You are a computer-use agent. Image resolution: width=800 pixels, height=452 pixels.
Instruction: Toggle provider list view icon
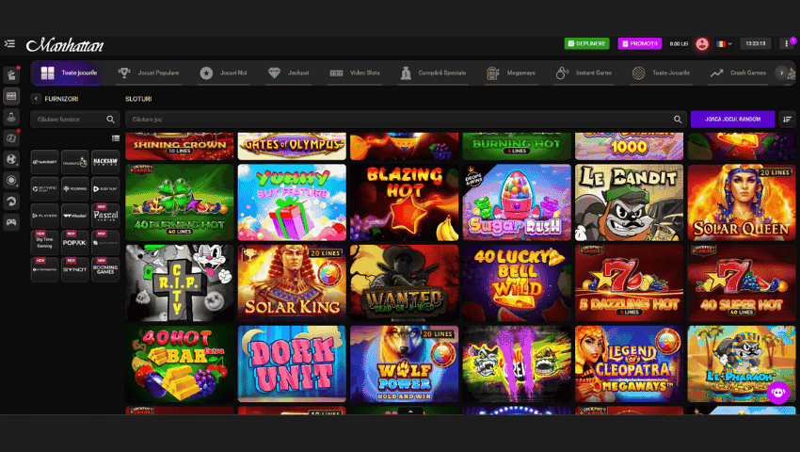(x=115, y=138)
